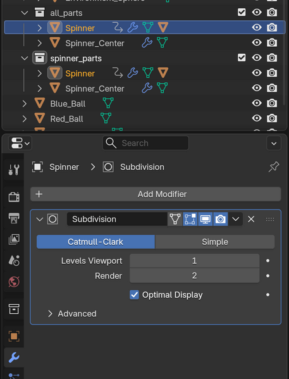289x379 pixels.
Task: Click the orange object icon of Red_Ball
Action: pyautogui.click(x=40, y=118)
